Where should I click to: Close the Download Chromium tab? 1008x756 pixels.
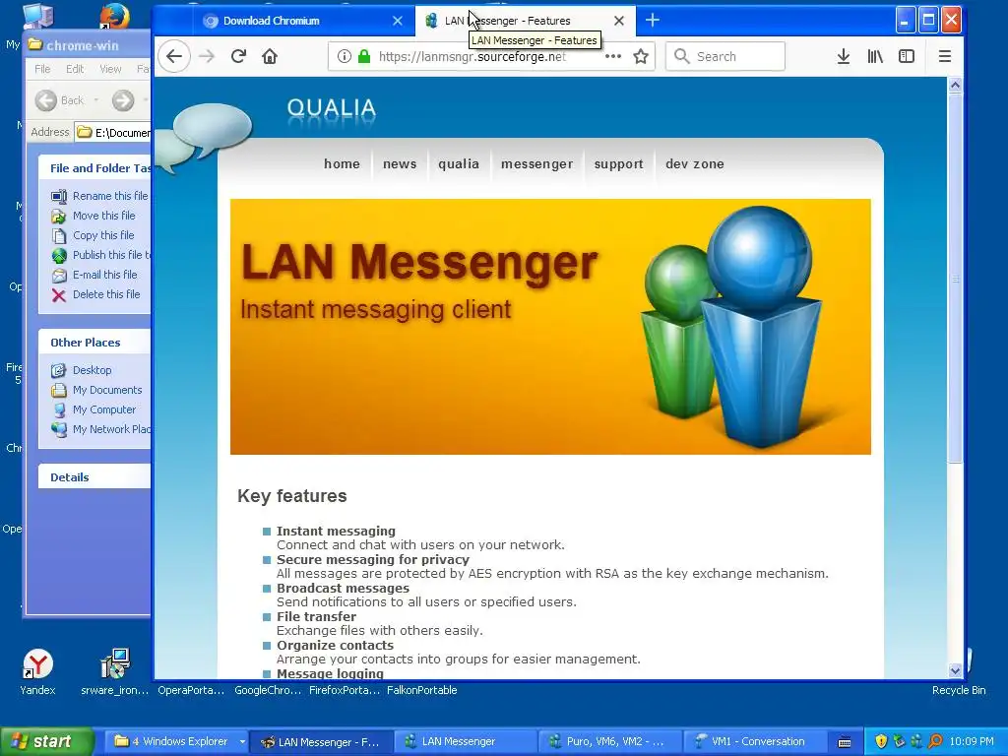398,21
